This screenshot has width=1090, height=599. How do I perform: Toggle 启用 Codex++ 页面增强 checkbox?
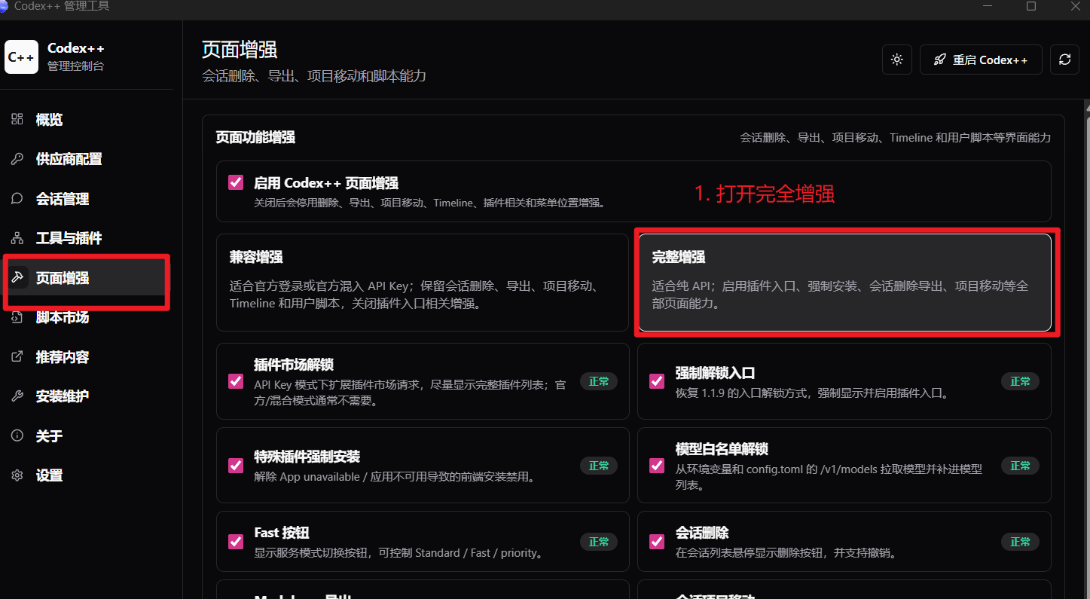click(x=236, y=182)
